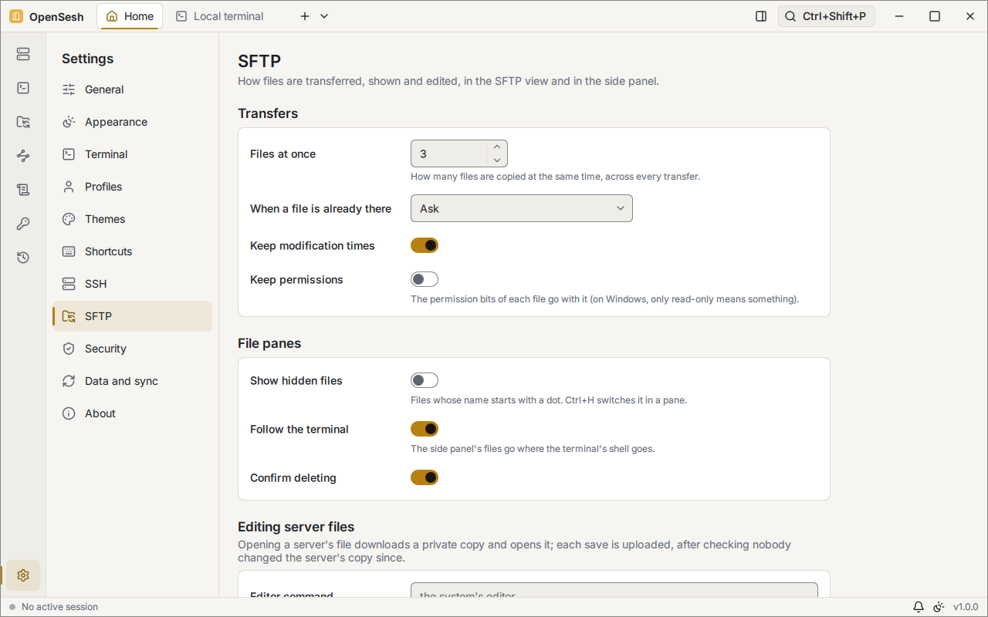Click the notifications bell icon
This screenshot has width=988, height=617.
tap(919, 607)
